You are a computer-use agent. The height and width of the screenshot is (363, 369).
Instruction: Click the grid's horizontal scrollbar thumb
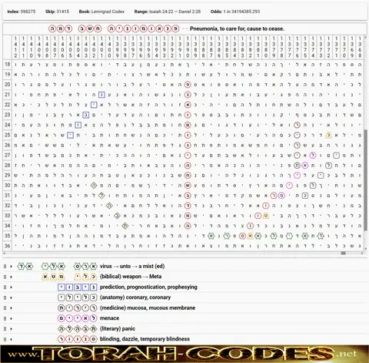click(x=344, y=254)
